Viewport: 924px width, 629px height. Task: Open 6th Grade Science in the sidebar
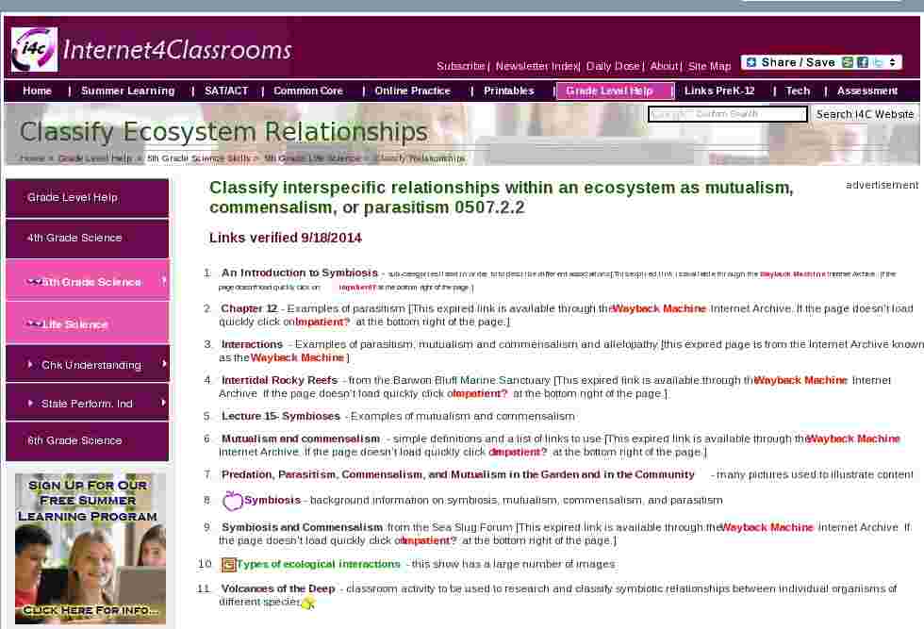tap(87, 441)
